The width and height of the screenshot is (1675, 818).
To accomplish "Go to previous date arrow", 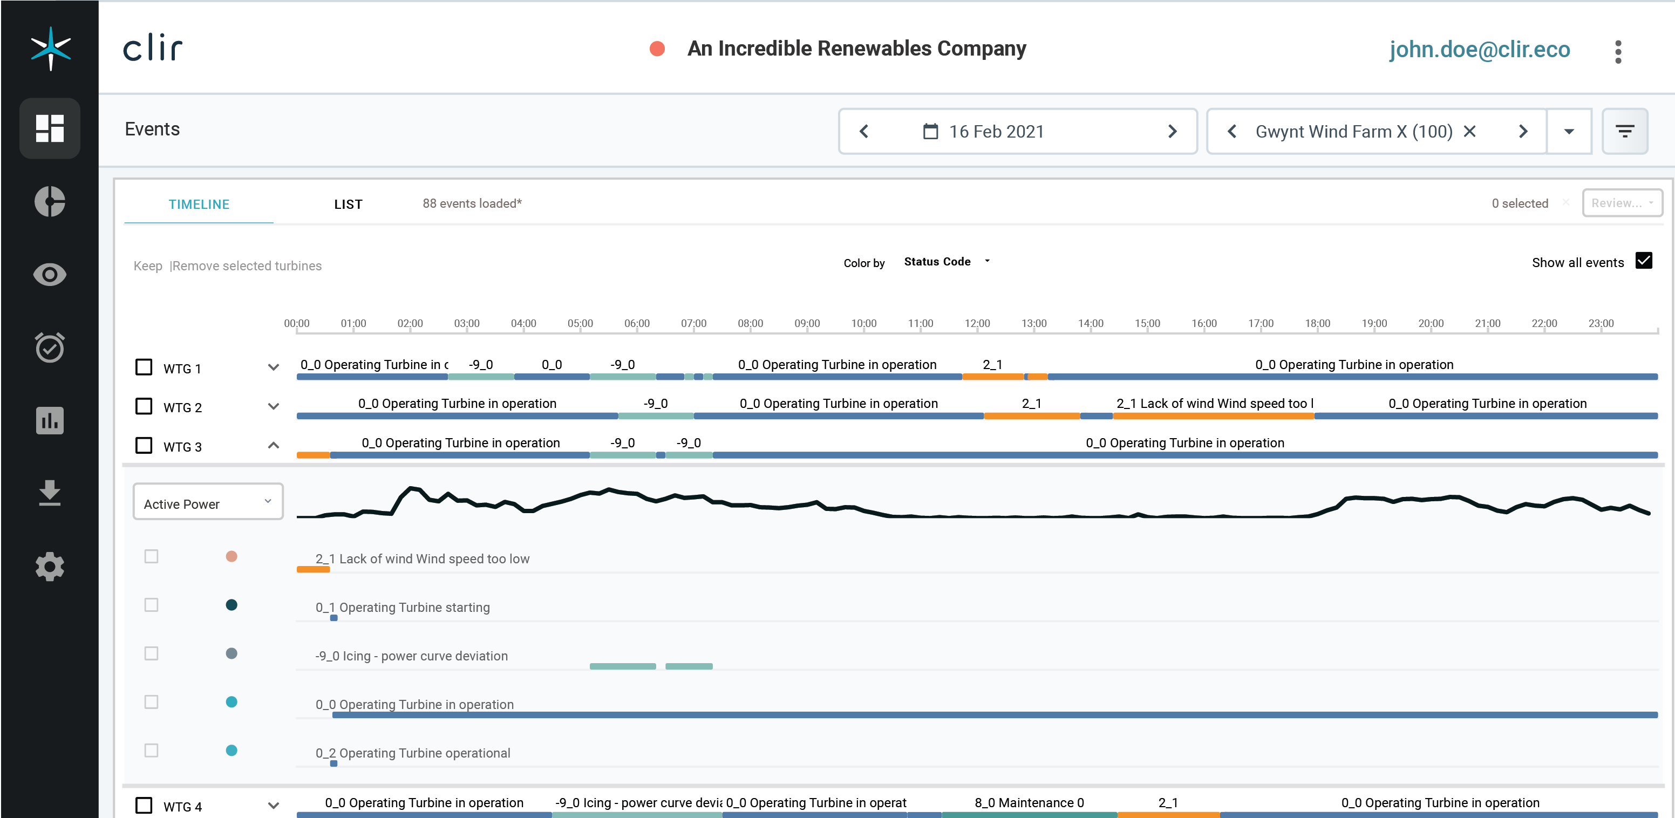I will [864, 131].
